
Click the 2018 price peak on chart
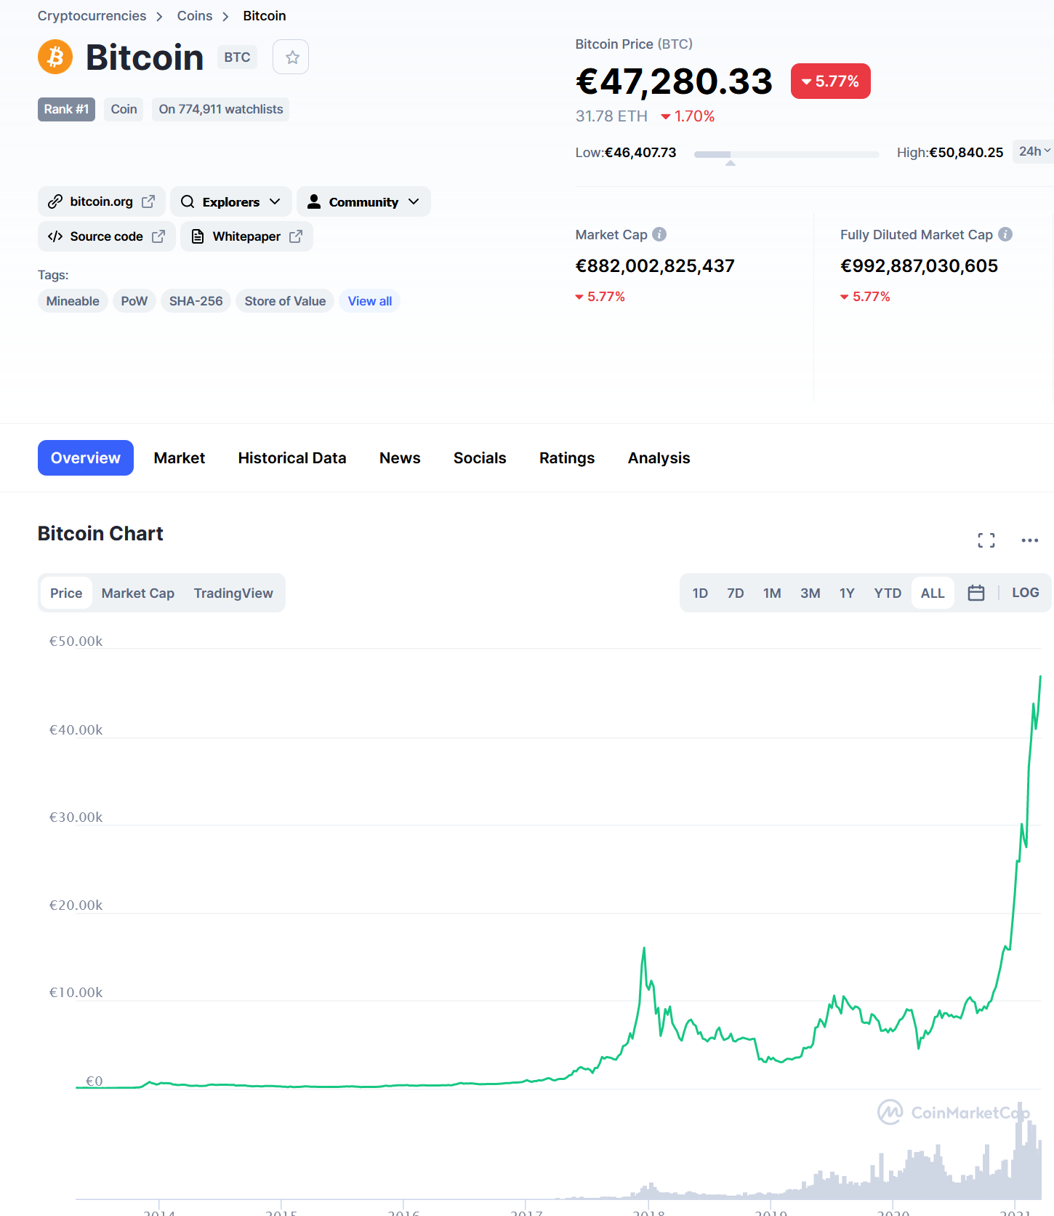click(x=644, y=948)
